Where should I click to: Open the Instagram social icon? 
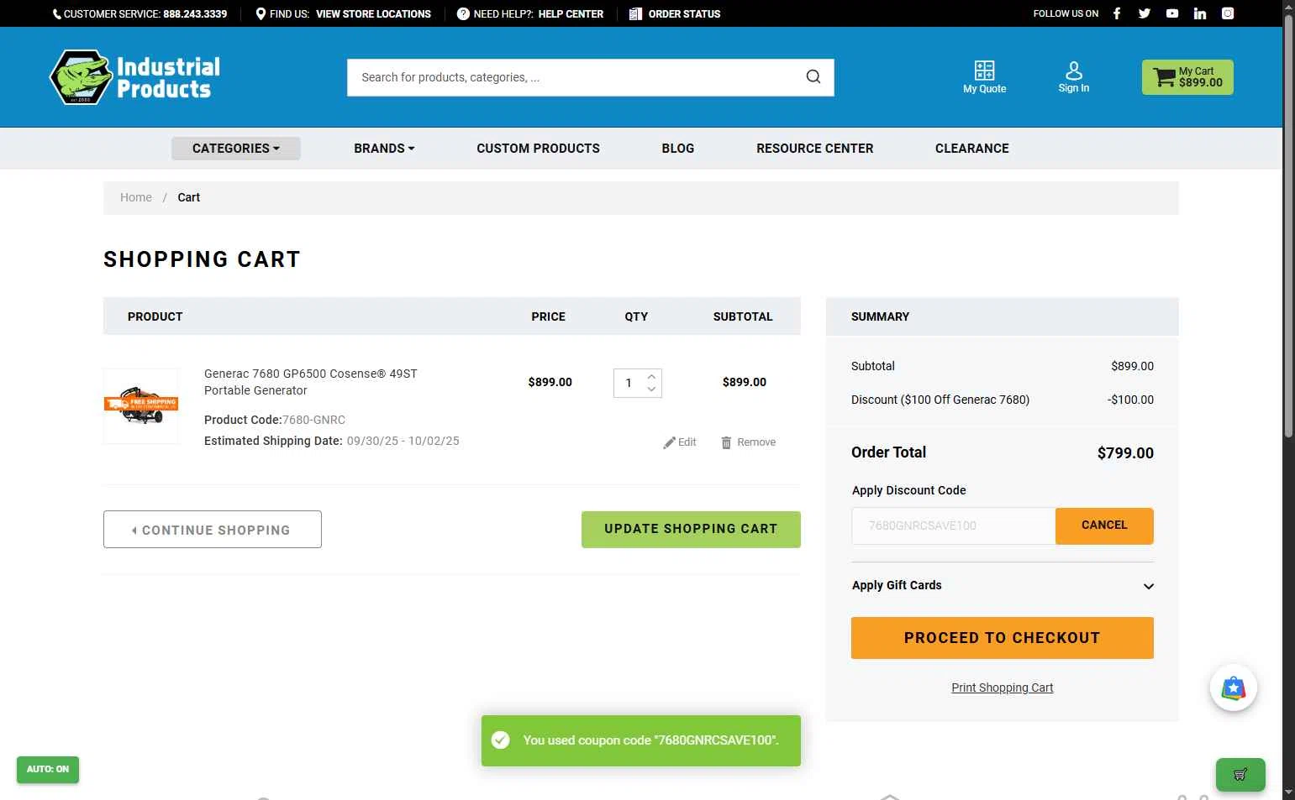point(1228,13)
